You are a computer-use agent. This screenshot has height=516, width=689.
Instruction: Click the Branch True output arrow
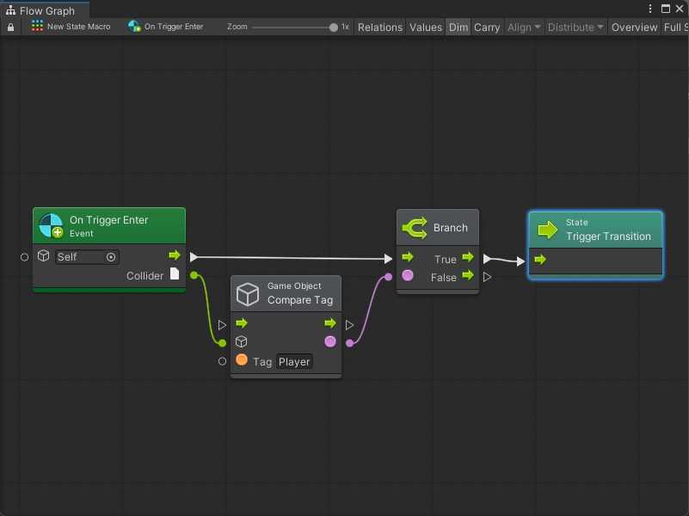tap(467, 257)
